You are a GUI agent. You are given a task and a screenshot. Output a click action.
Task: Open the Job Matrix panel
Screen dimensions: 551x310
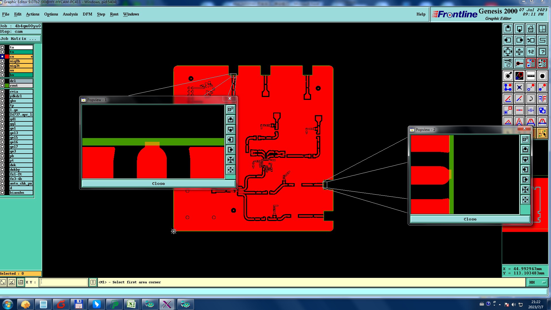(x=20, y=39)
